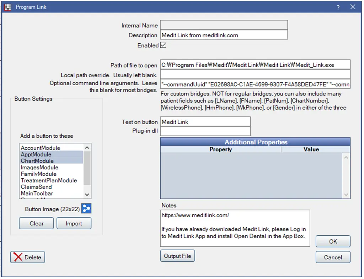
Task: Click the Clear button
Action: (36, 223)
